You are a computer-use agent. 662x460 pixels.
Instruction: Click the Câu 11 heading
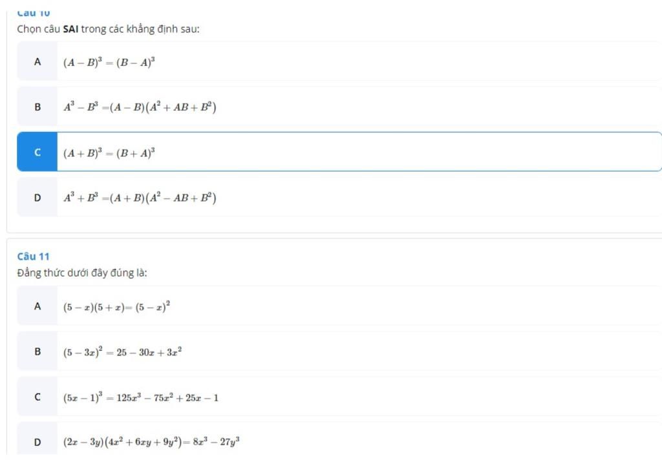pyautogui.click(x=34, y=256)
